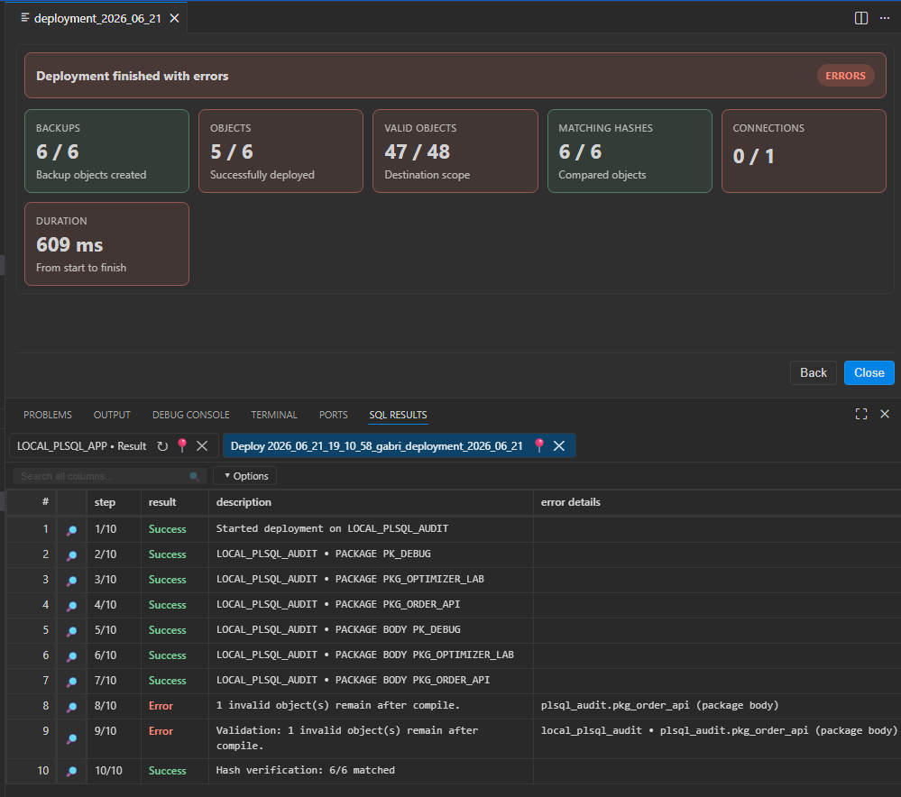Open the Options dropdown
The width and height of the screenshot is (901, 797).
tap(245, 476)
